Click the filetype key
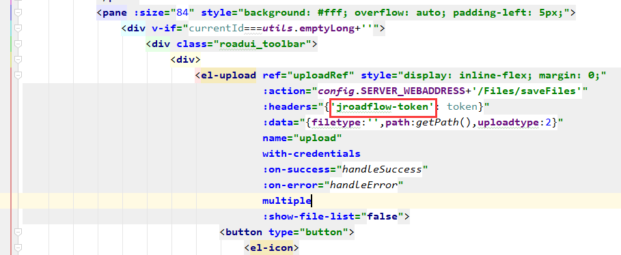This screenshot has height=255, width=621. coord(336,123)
